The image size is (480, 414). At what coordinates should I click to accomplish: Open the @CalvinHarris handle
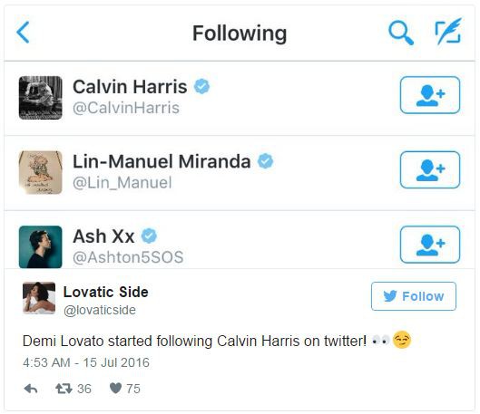click(126, 108)
